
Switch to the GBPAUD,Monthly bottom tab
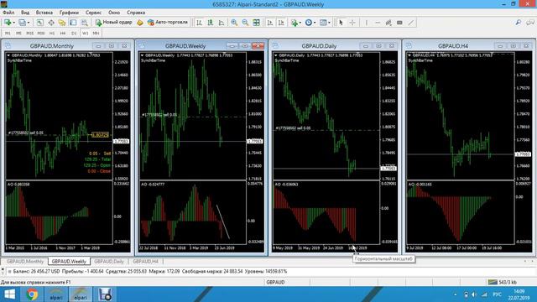[x=25, y=261]
